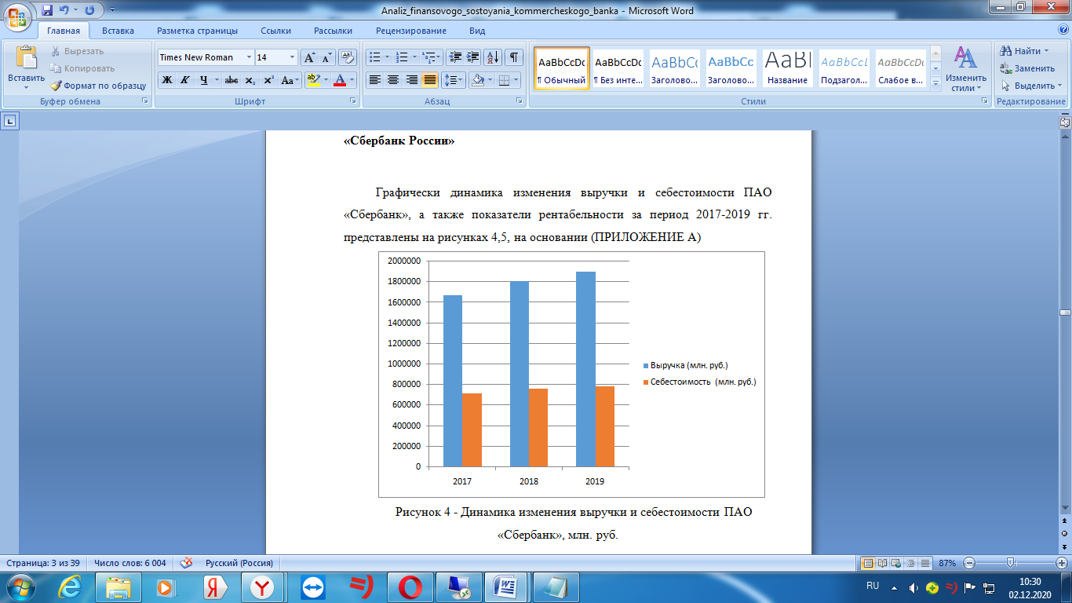
Task: Toggle superscript formatting
Action: [268, 80]
